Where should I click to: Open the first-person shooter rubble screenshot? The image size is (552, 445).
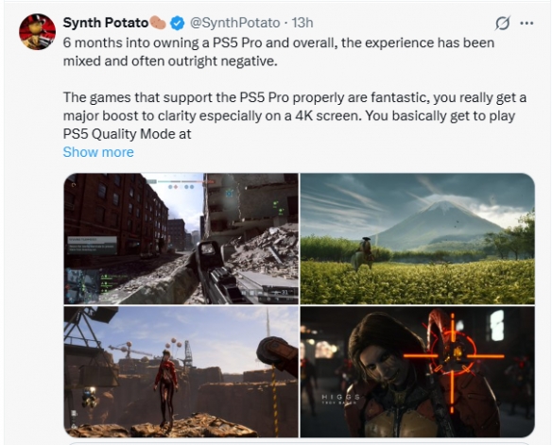click(181, 238)
